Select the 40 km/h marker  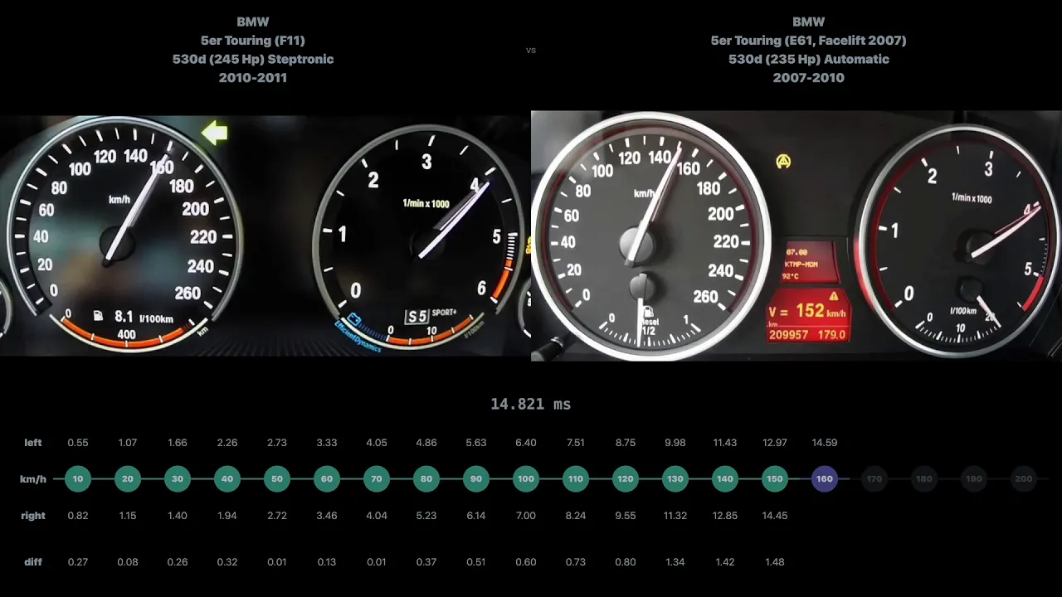click(x=227, y=479)
